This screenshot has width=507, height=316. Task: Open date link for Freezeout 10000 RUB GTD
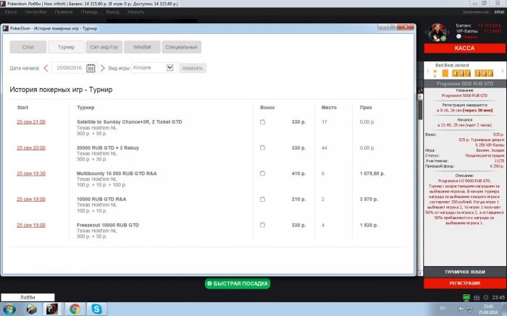[x=31, y=225]
